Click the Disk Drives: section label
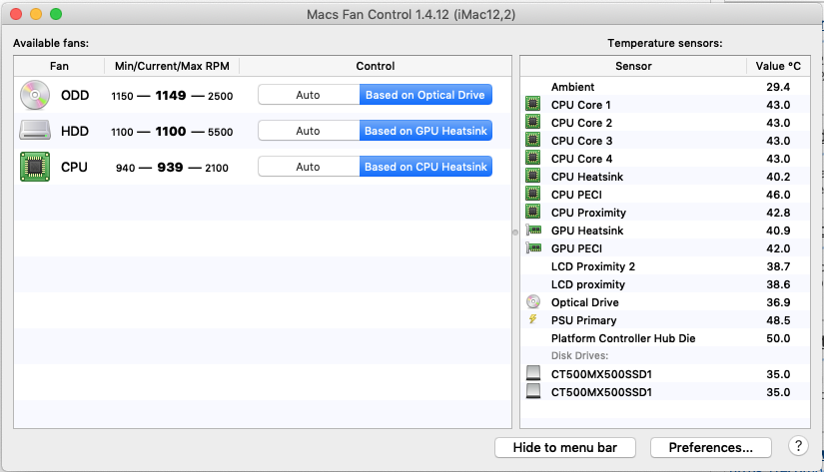 [x=579, y=355]
